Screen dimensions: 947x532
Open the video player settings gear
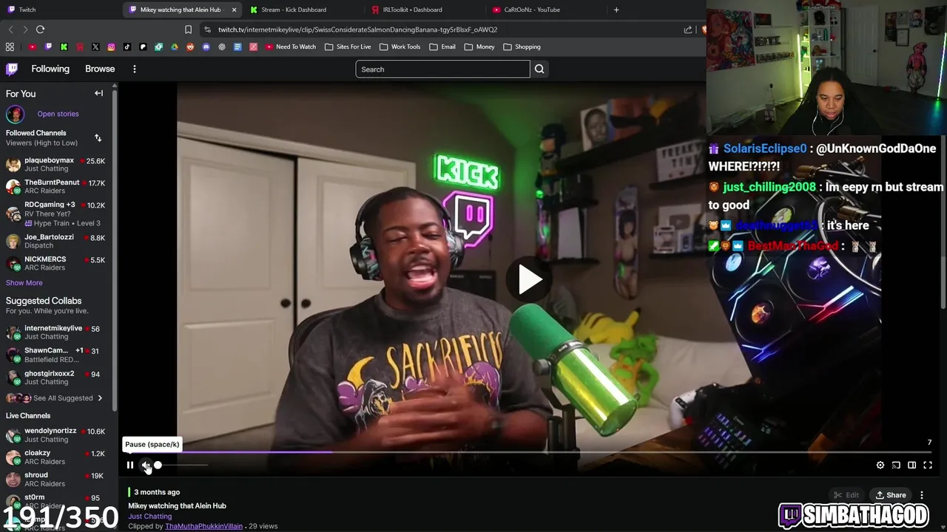(x=880, y=465)
